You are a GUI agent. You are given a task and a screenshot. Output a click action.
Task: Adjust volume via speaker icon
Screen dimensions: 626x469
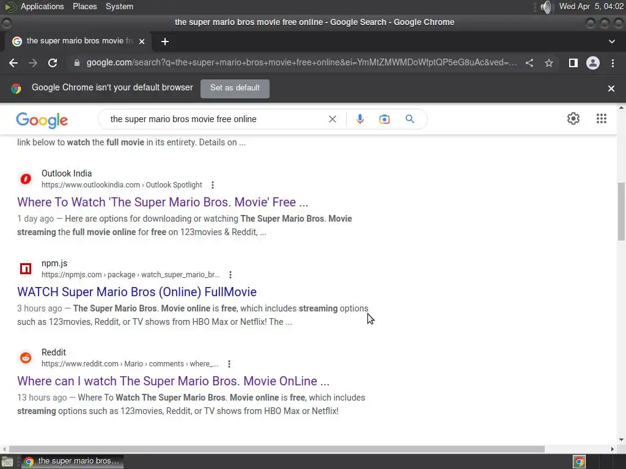[546, 7]
